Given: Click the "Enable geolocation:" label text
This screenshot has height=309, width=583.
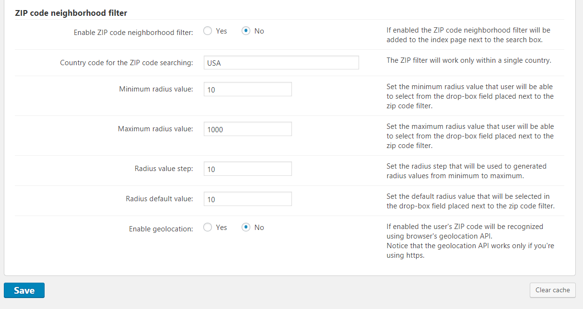Looking at the screenshot, I should (161, 229).
